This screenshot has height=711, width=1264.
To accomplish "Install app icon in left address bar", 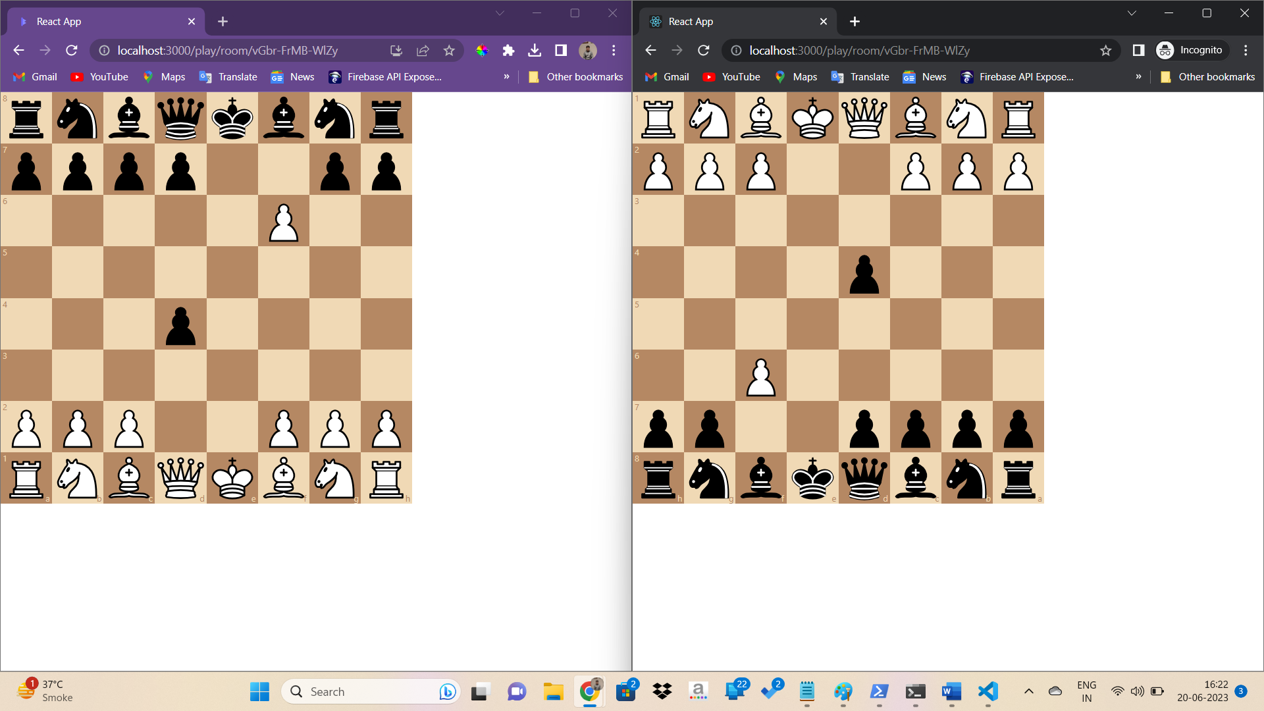I will (x=396, y=50).
